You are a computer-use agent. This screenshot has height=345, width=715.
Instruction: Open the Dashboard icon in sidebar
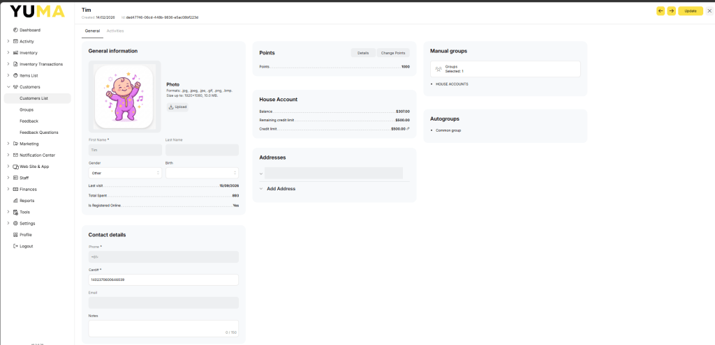15,30
